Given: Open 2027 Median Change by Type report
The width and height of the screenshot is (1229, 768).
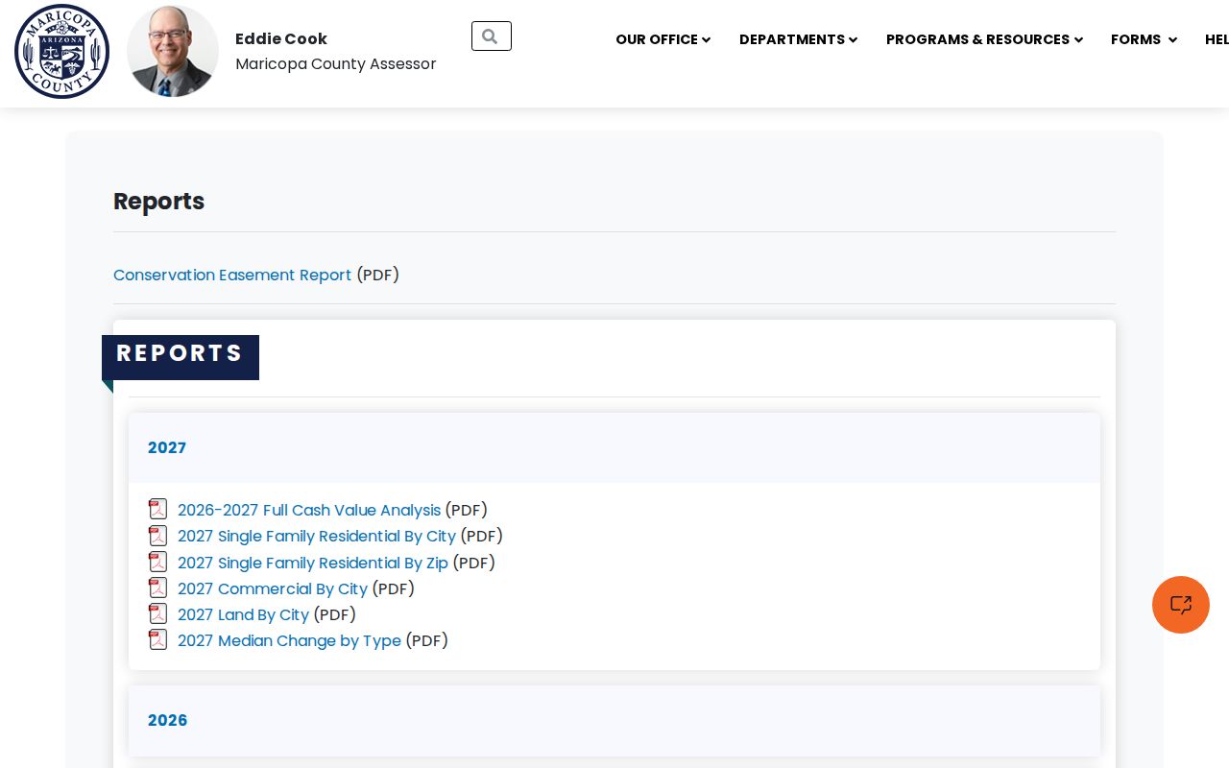Looking at the screenshot, I should (289, 641).
